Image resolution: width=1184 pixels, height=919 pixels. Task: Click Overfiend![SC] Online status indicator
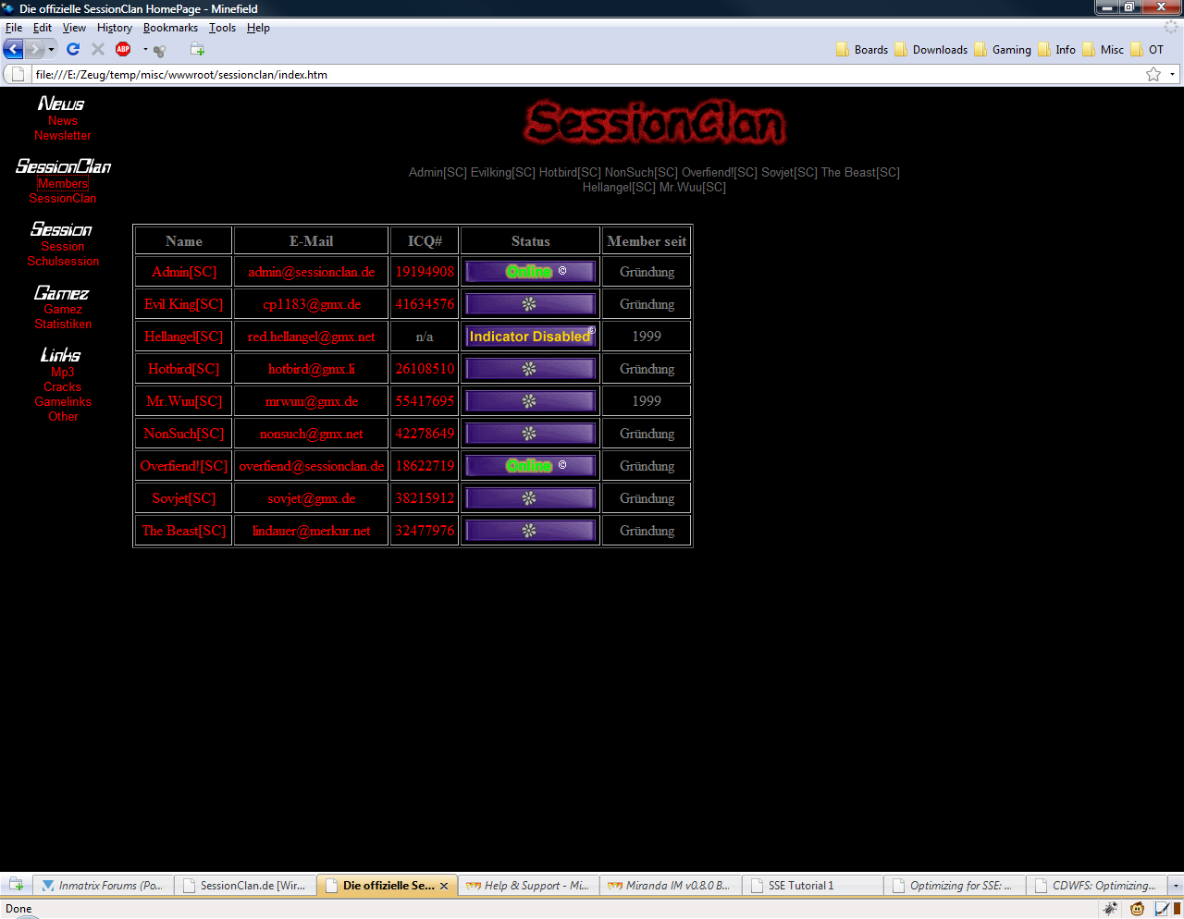(530, 466)
